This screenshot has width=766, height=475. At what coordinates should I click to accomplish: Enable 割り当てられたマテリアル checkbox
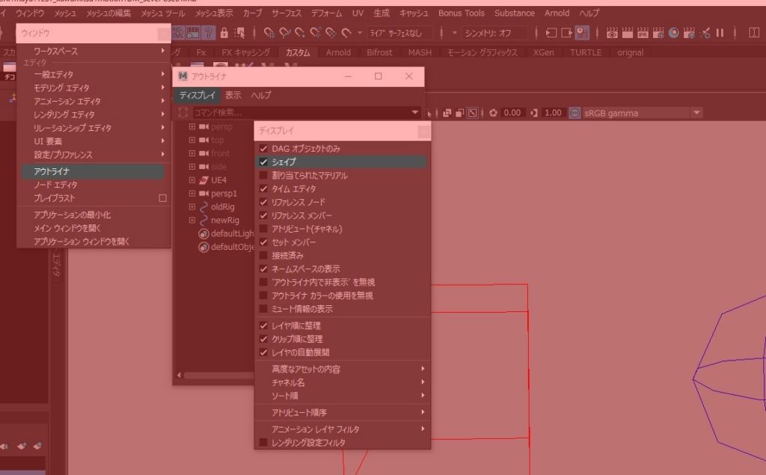263,175
